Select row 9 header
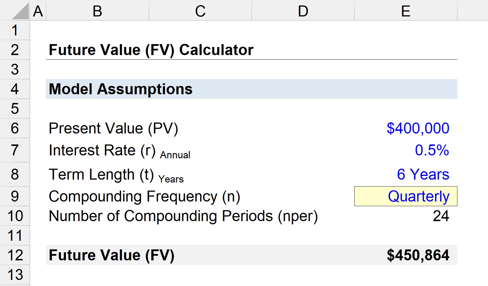The width and height of the screenshot is (488, 286). tap(15, 196)
